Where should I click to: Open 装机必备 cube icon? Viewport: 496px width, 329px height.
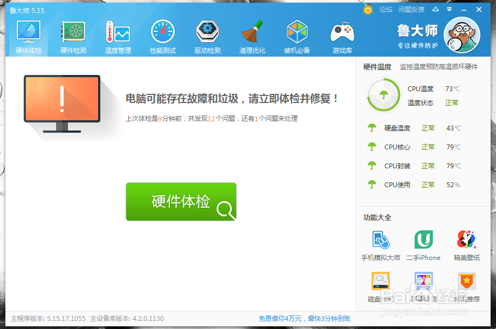click(297, 37)
